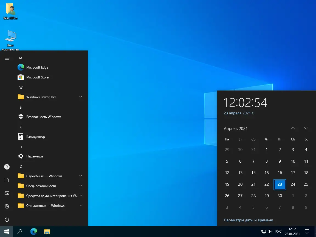316x237 pixels.
Task: Select date 28 in the calendar
Action: click(x=253, y=196)
